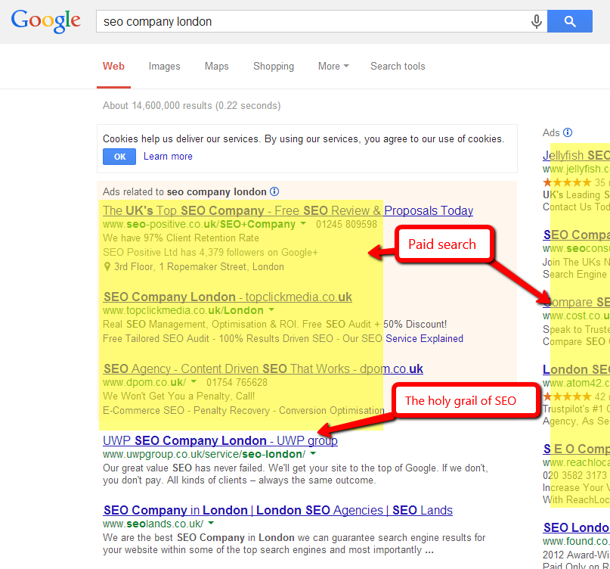Viewport: 610px width, 569px height.
Task: Click the 'About 14,600,000 results' text
Action: [x=191, y=105]
